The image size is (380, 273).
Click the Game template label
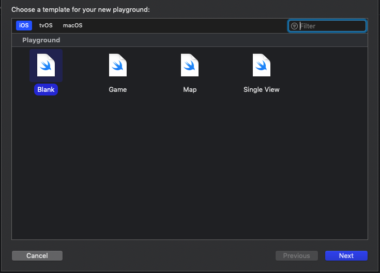tap(118, 89)
